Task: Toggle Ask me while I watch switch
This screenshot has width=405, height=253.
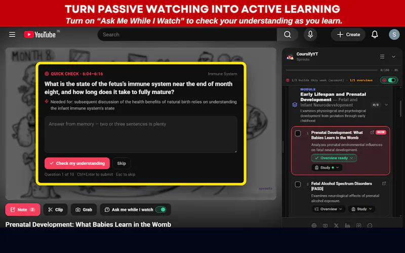Action: (160, 209)
